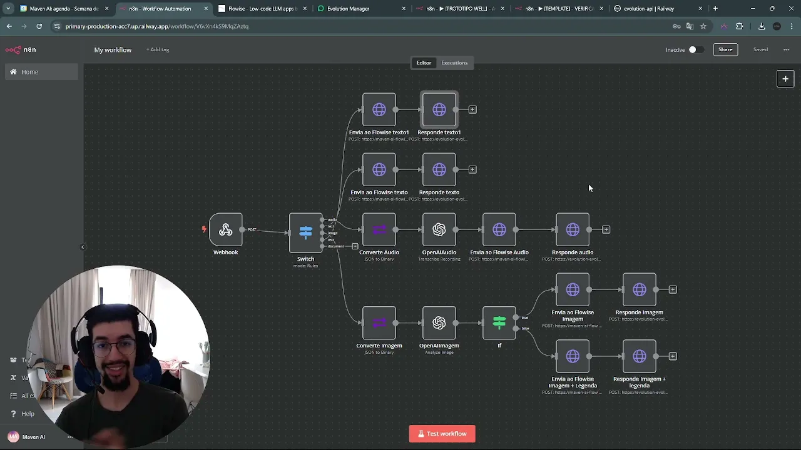Open the workflow three-dot options menu
Viewport: 801px width, 450px height.
(786, 49)
